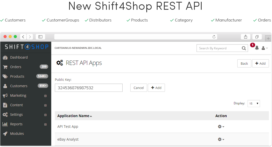Cancel the public key entry

point(139,88)
